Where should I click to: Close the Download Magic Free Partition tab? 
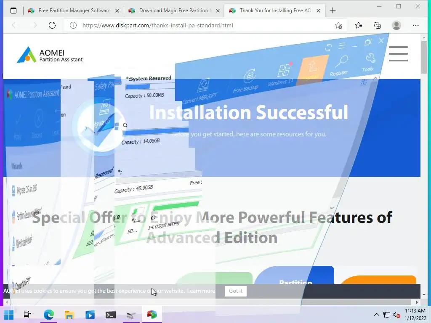coord(218,11)
